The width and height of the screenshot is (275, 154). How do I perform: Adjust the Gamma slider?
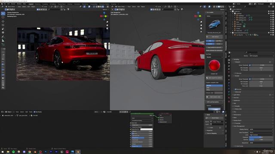coord(261,140)
